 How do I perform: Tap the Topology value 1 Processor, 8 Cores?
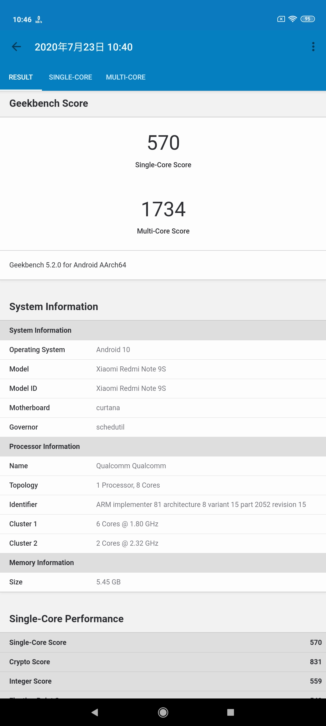click(x=128, y=485)
